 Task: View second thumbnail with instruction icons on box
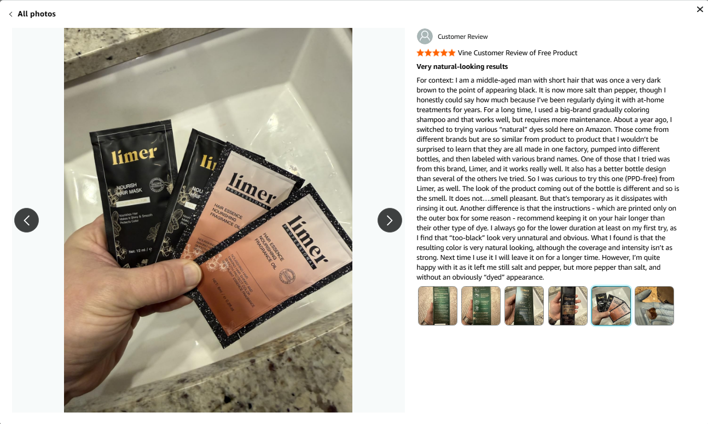pyautogui.click(x=481, y=306)
